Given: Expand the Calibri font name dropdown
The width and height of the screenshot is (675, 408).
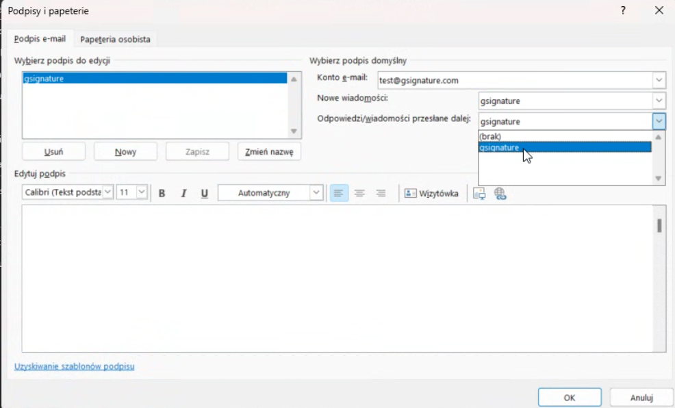Looking at the screenshot, I should click(108, 192).
